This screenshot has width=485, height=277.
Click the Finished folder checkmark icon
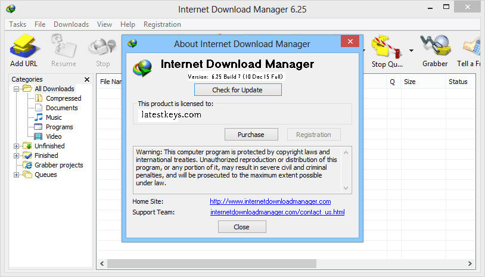click(27, 155)
